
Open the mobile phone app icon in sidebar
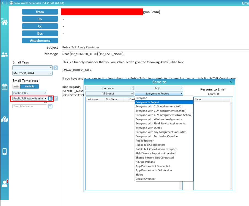(4, 151)
